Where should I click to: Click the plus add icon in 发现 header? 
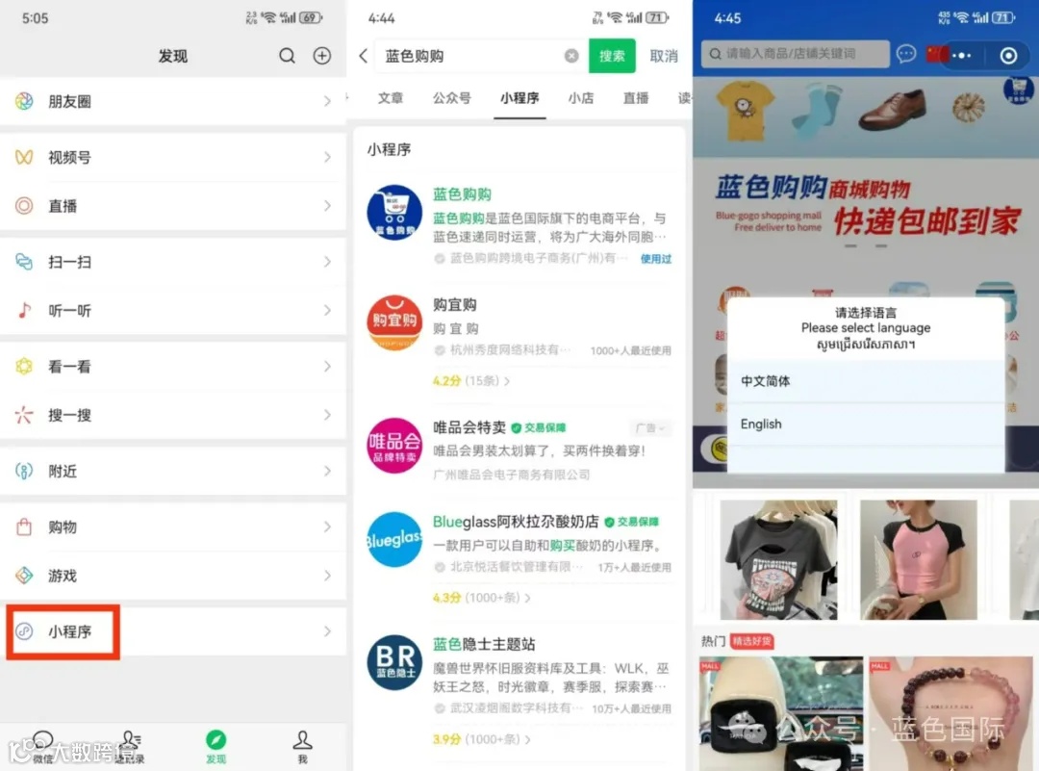(322, 56)
